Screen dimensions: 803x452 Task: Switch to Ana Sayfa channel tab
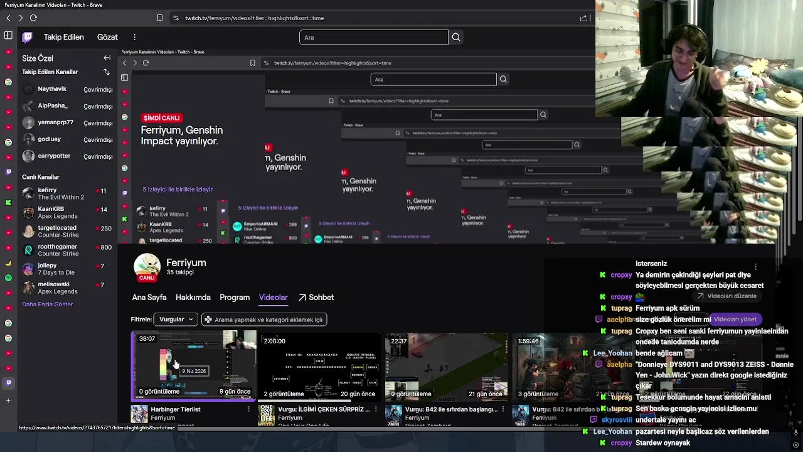click(x=149, y=298)
